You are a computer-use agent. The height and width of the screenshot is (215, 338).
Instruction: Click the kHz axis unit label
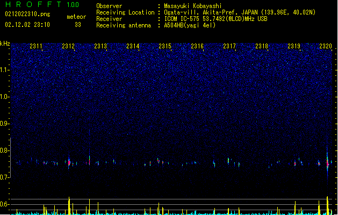pyautogui.click(x=5, y=44)
